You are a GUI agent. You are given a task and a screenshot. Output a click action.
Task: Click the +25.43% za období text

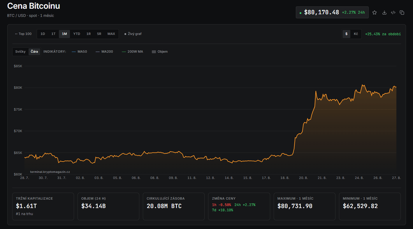(x=383, y=34)
